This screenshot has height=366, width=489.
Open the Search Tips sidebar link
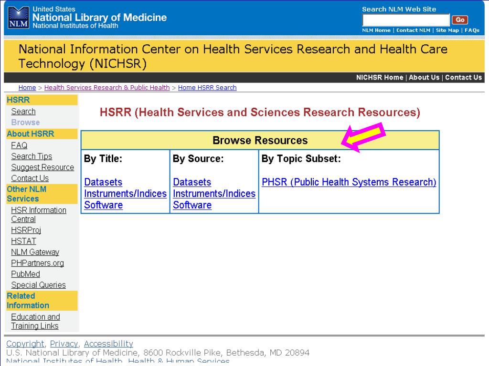pyautogui.click(x=32, y=156)
